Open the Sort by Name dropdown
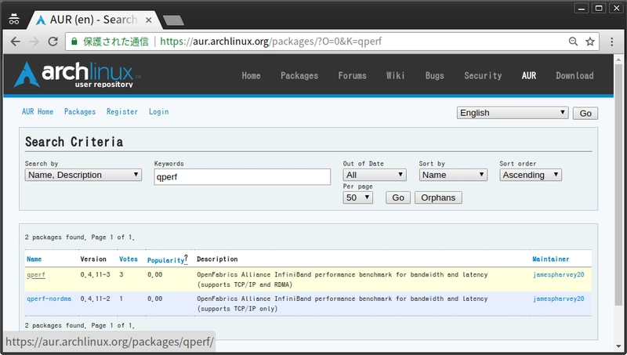Viewport: 627px width, 355px height. (x=453, y=175)
